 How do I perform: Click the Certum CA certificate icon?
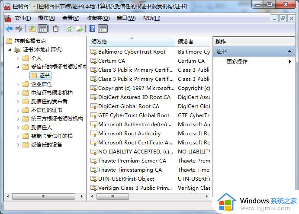(x=94, y=61)
